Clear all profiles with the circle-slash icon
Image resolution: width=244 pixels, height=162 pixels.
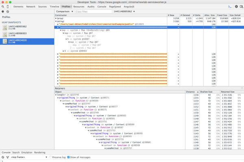coord(8,11)
